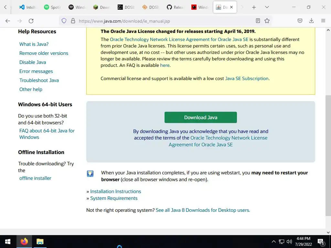The image size is (331, 248).
Task: Open the Remove older versions link
Action: point(44,53)
